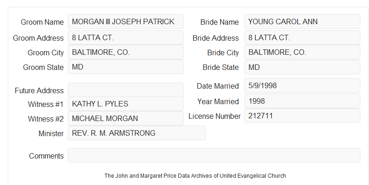
Task: Click the Bride State field showing MD
Action: coord(302,67)
